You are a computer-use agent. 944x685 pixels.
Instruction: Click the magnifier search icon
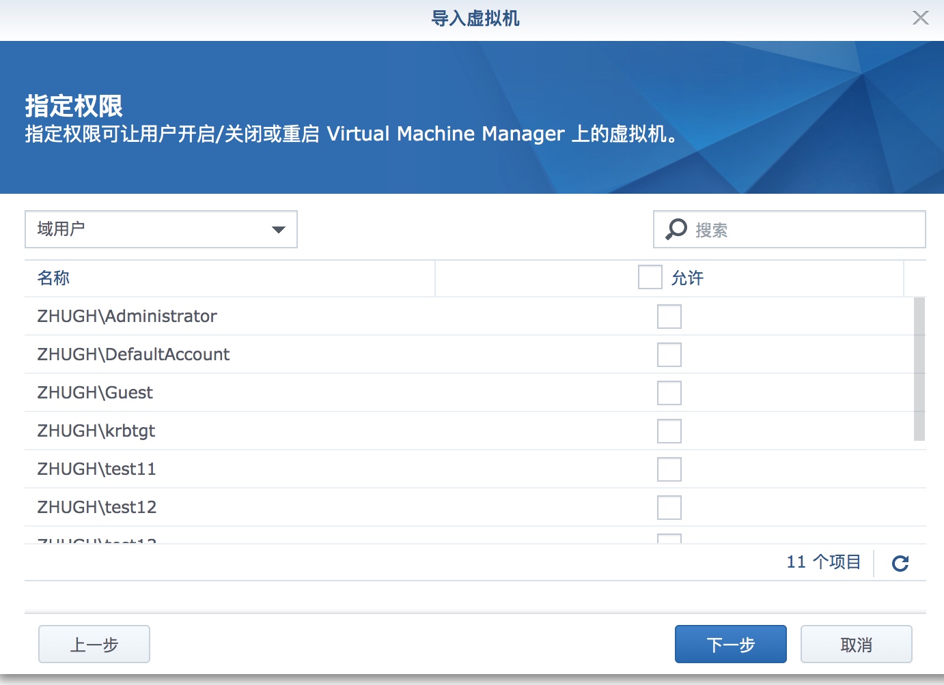pos(676,229)
